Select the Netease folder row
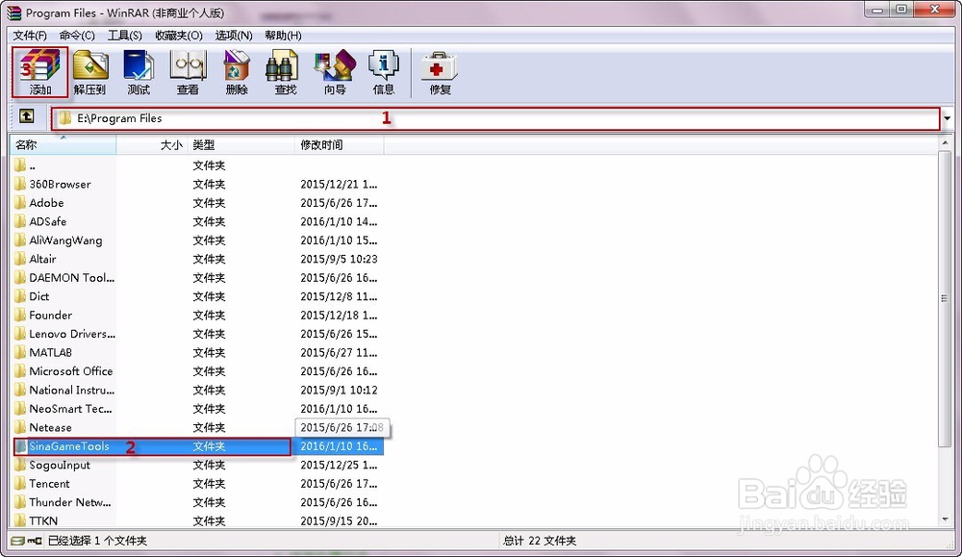 pyautogui.click(x=196, y=427)
